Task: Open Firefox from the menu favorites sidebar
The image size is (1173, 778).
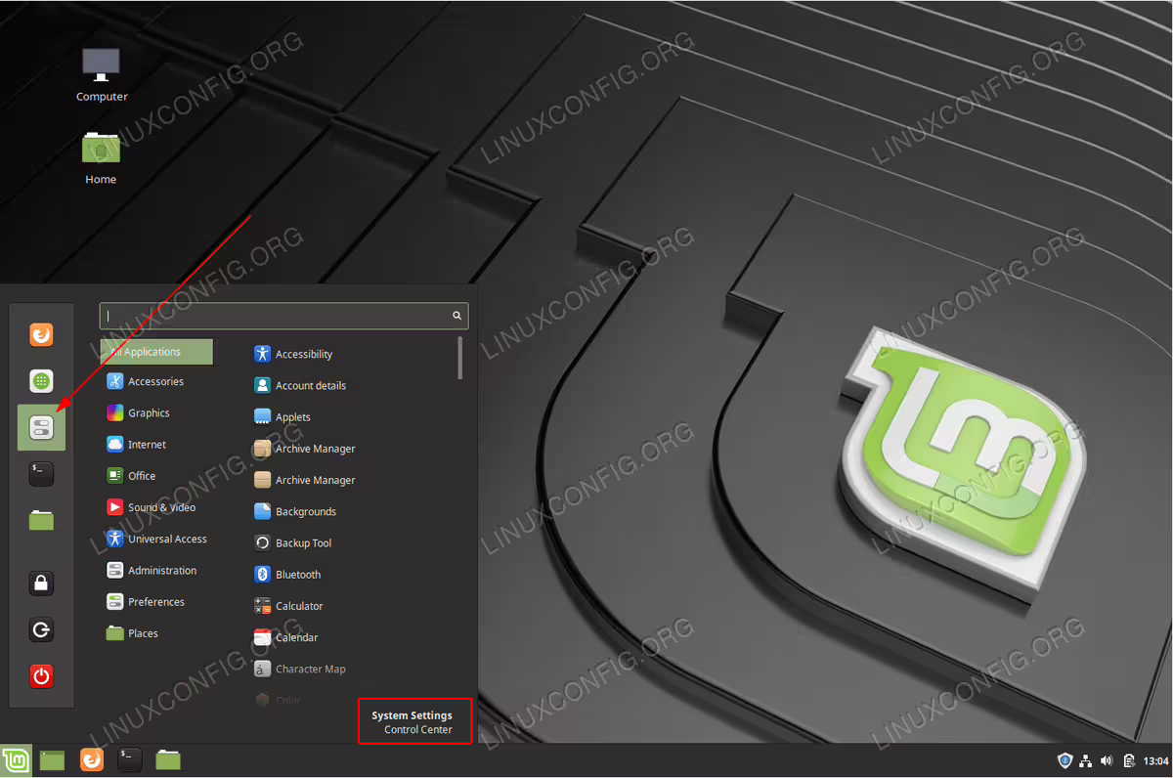Action: coord(41,335)
